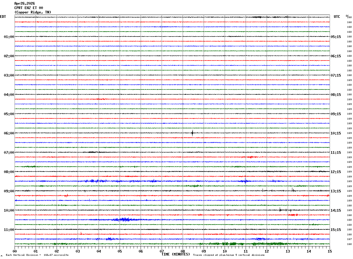Screen dimensions: 353x259
Task: Click the sharp spike on the 06:00 black trace
Action: pos(192,133)
